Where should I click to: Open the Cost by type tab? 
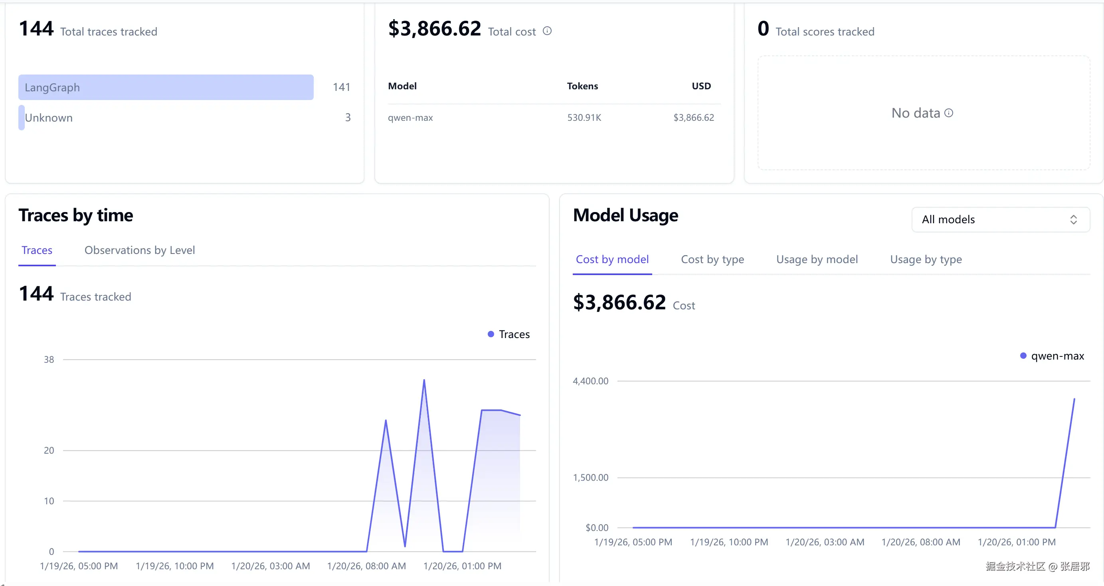coord(712,260)
